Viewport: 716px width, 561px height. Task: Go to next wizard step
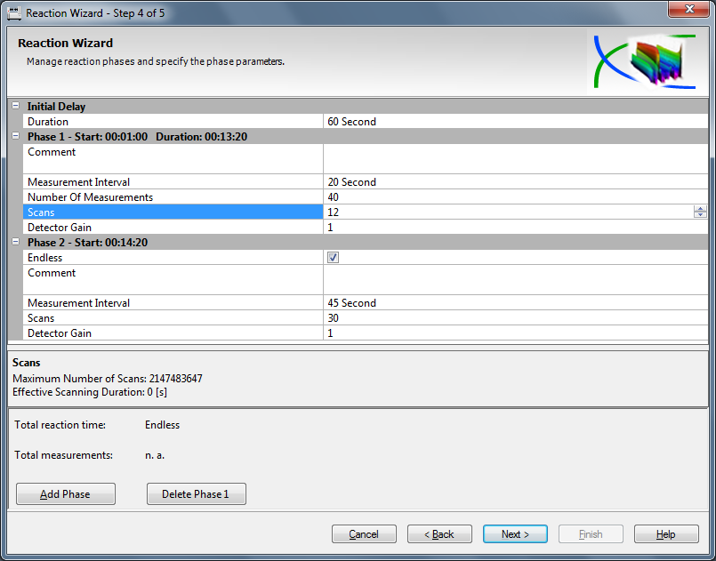515,534
